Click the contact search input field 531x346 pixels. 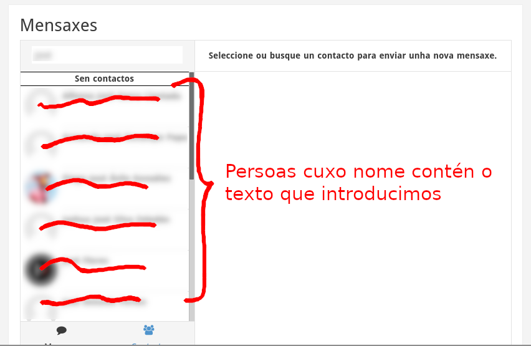tap(107, 55)
